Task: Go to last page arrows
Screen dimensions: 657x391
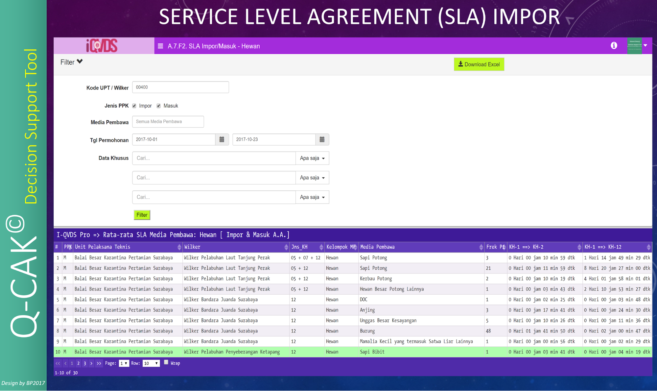Action: (99, 363)
